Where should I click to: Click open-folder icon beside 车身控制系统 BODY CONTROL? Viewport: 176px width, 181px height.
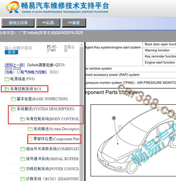[x=23, y=119]
